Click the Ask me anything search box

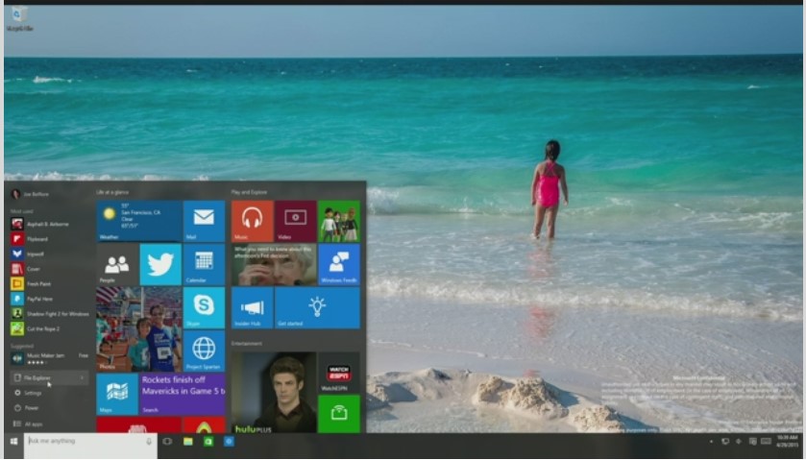point(85,441)
